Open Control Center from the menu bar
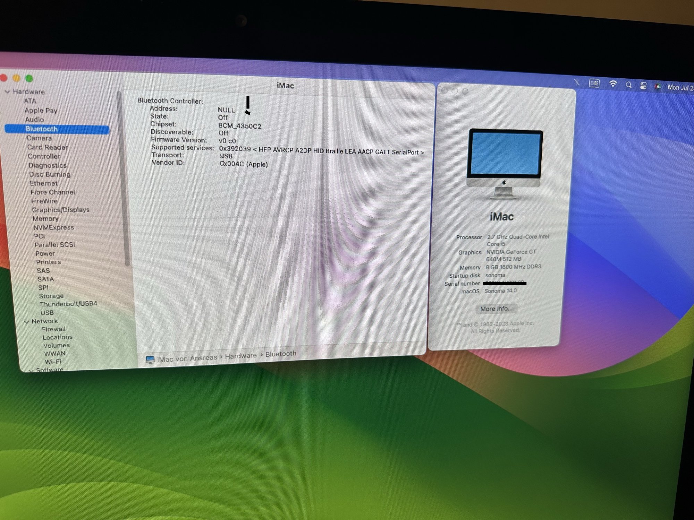This screenshot has height=520, width=694. [643, 86]
